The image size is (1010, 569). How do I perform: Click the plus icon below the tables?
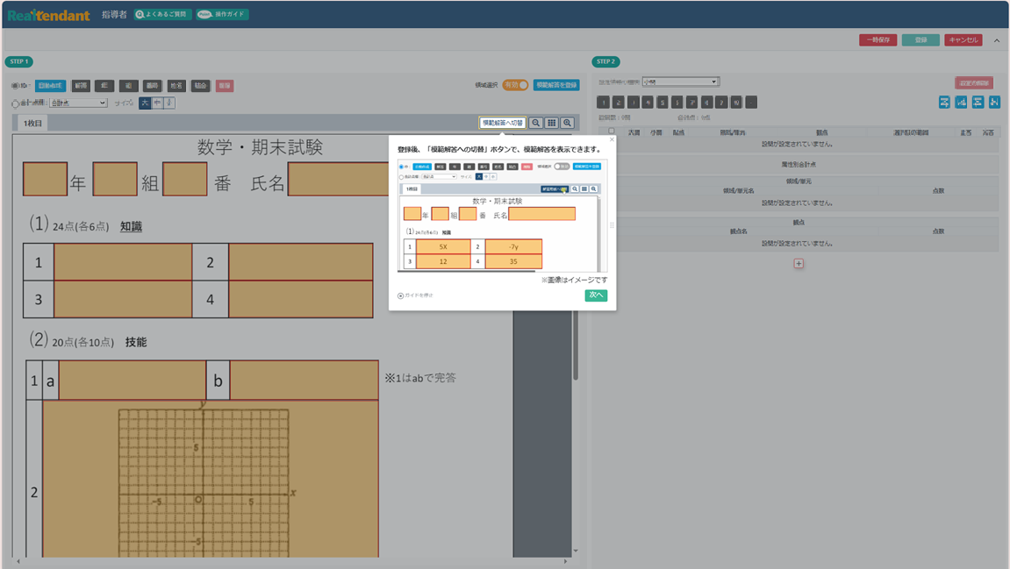coord(799,263)
